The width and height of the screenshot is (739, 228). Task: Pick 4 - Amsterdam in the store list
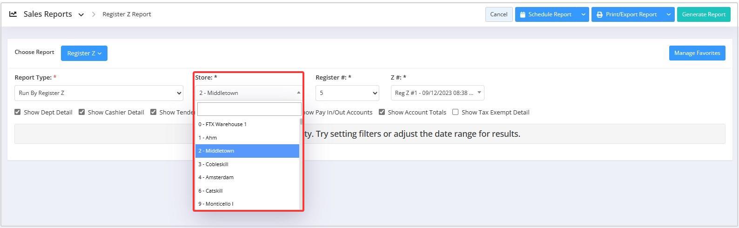point(216,177)
